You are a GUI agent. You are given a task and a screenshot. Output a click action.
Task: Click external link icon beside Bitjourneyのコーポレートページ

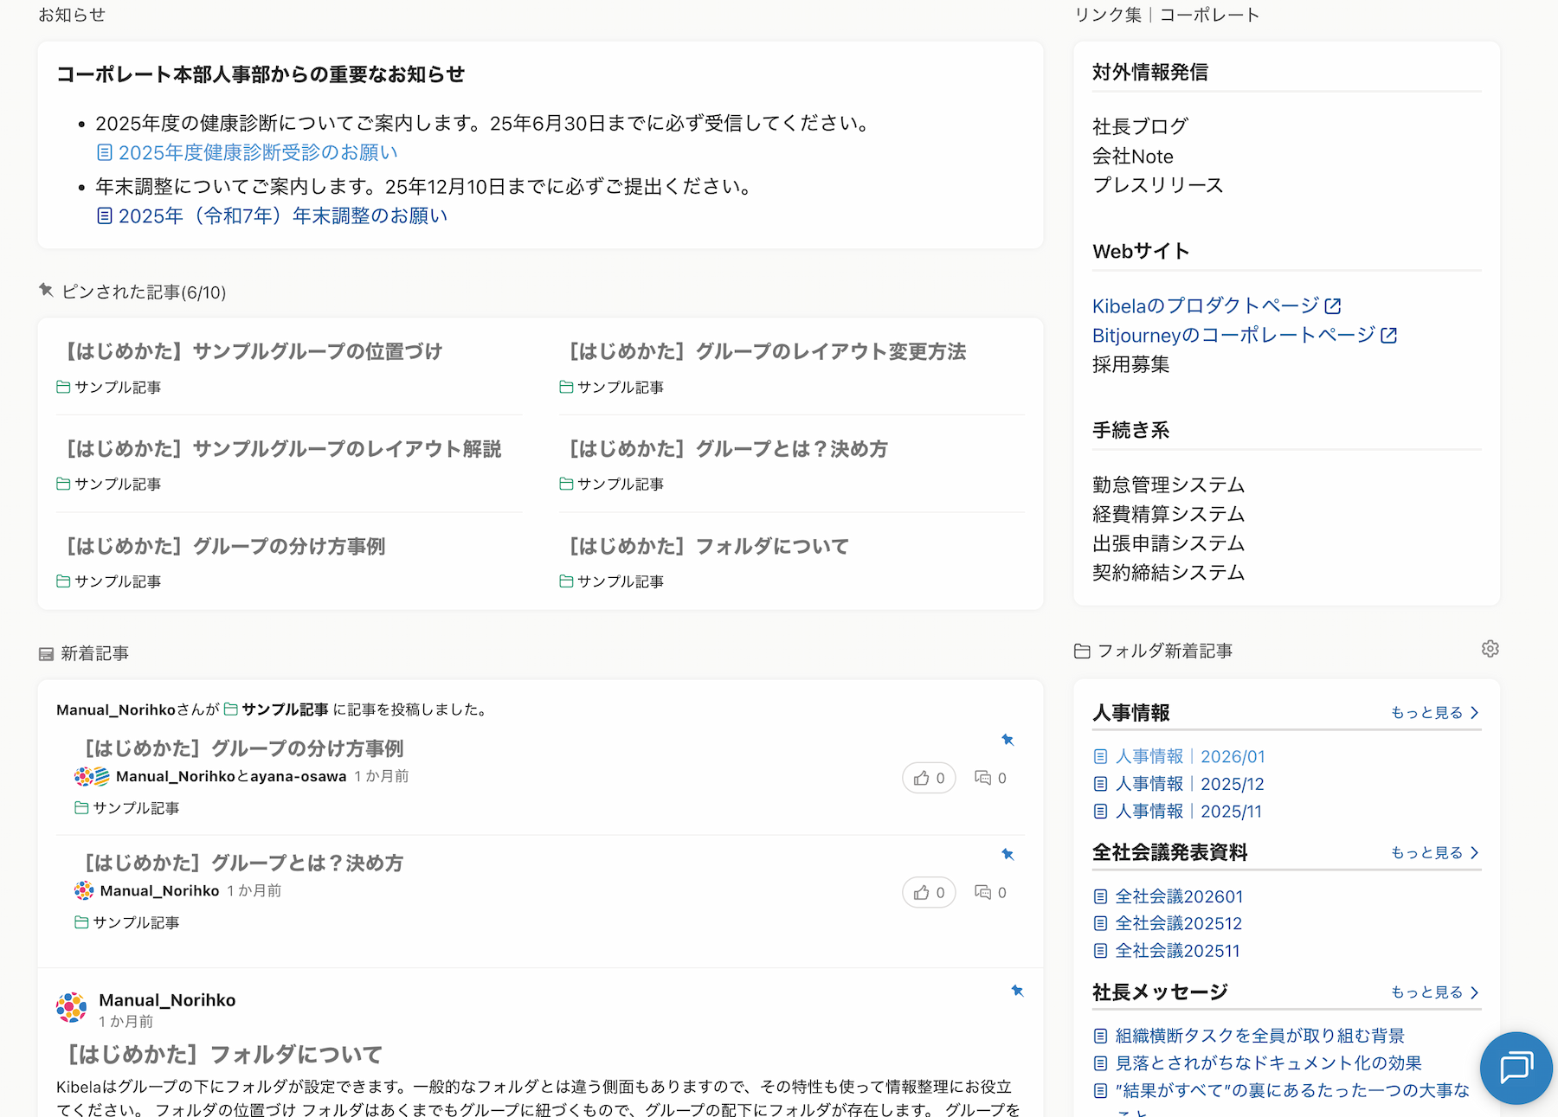click(1391, 335)
